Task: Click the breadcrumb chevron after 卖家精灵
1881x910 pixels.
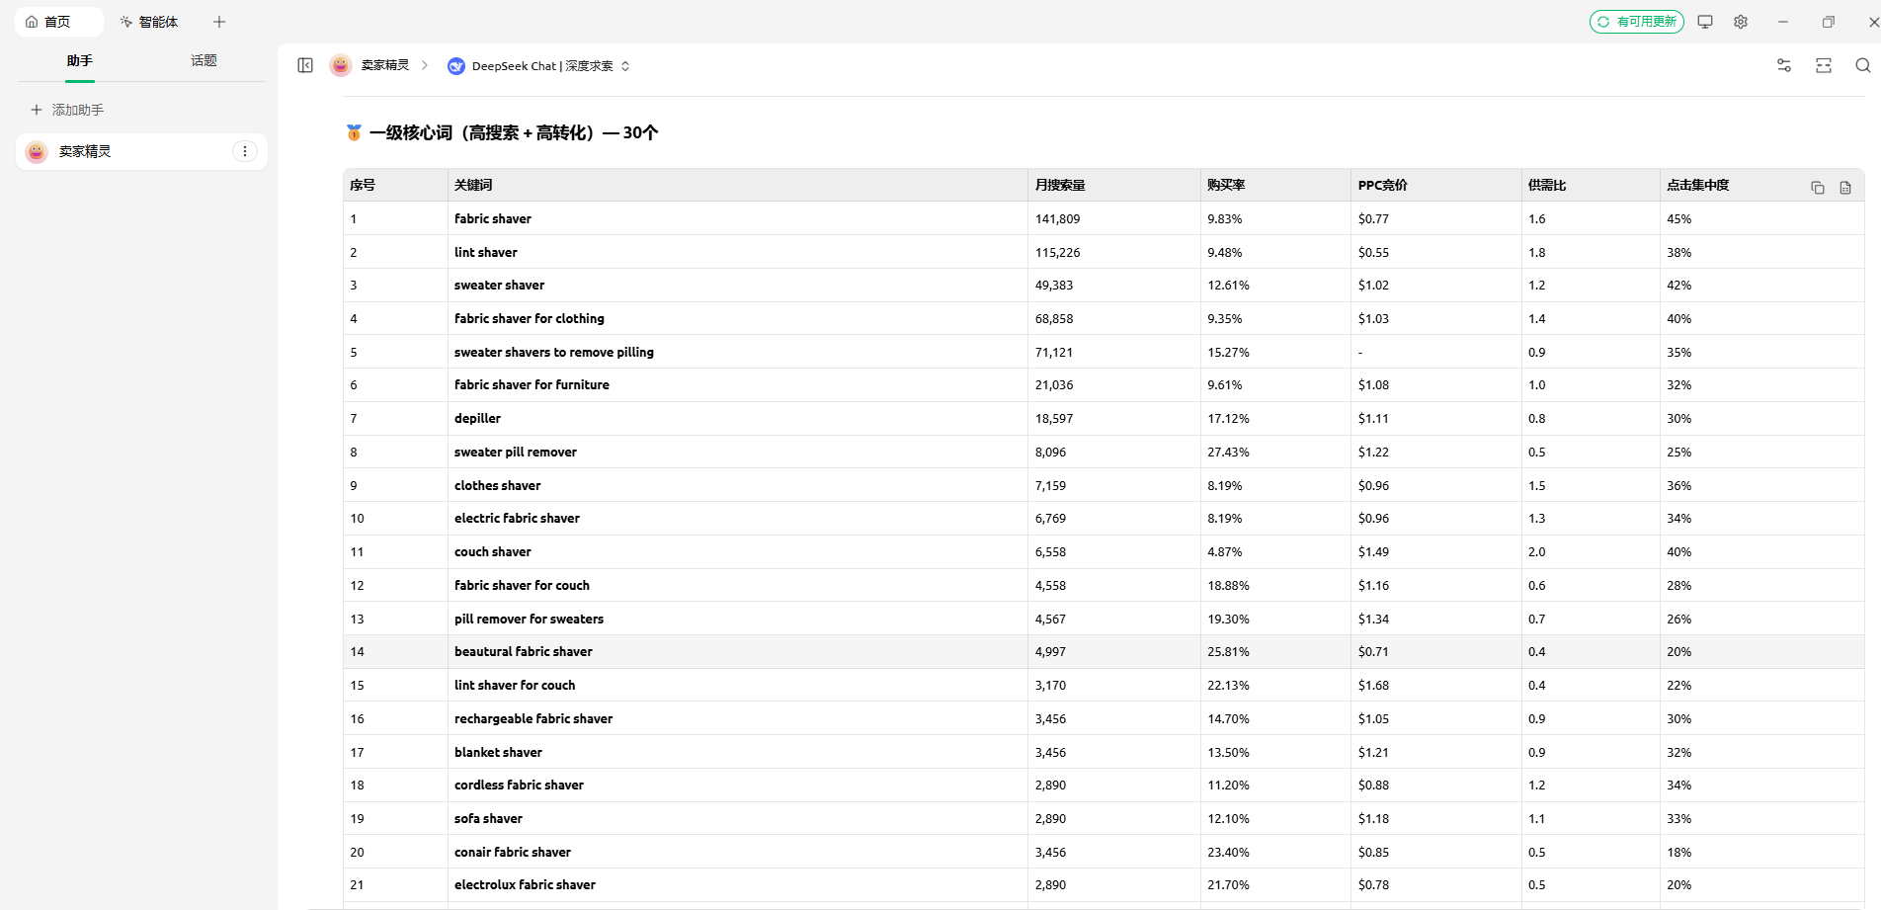Action: pos(425,65)
